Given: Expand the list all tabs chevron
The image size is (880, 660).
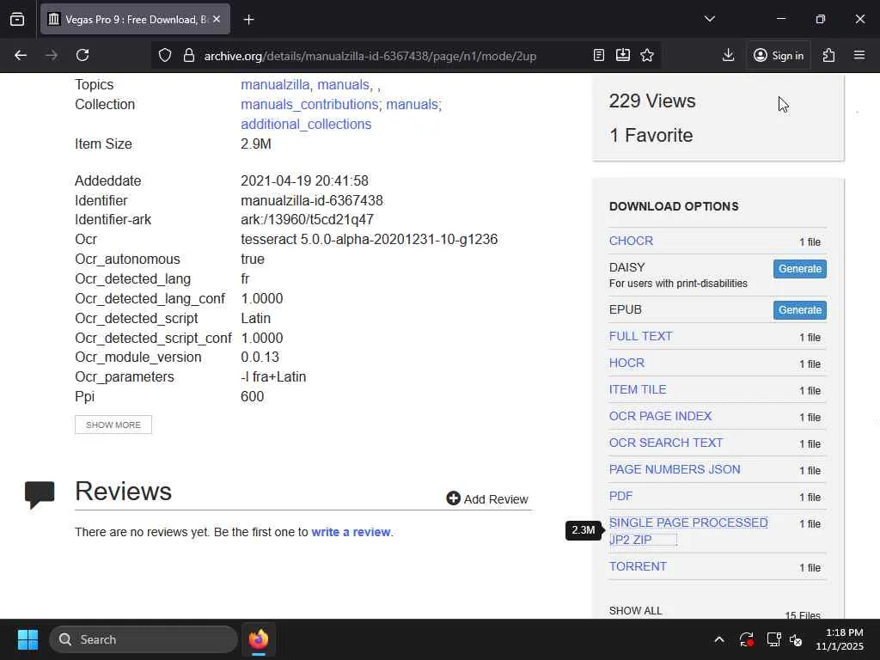Looking at the screenshot, I should pyautogui.click(x=709, y=19).
